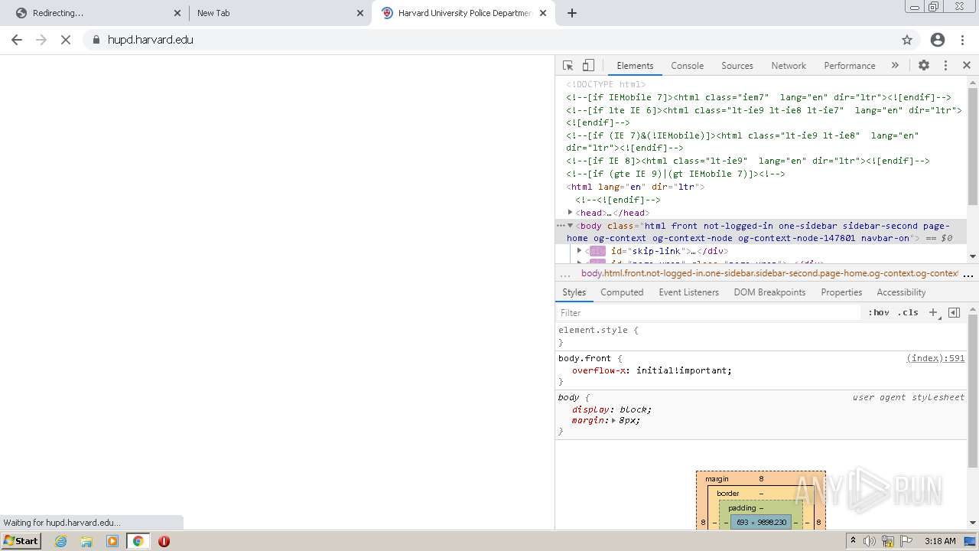
Task: Open DevTools settings gear
Action: point(924,66)
